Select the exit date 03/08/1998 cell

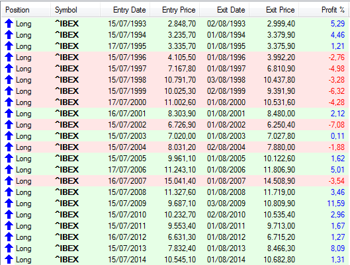(x=226, y=80)
